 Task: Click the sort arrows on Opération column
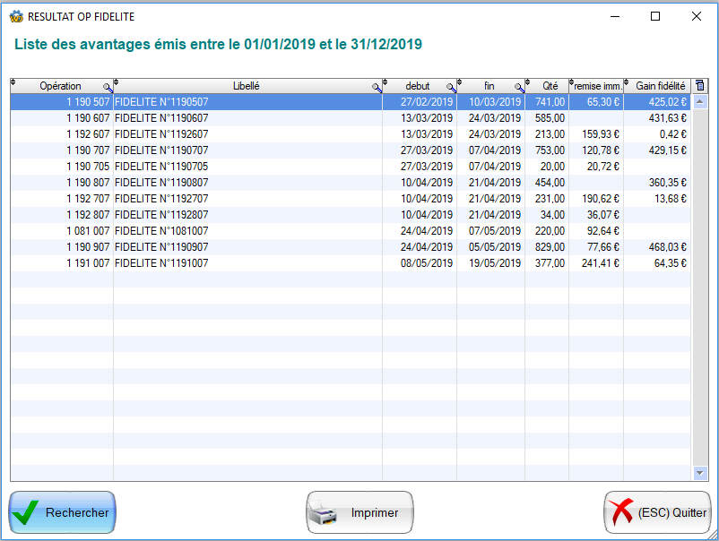point(13,83)
